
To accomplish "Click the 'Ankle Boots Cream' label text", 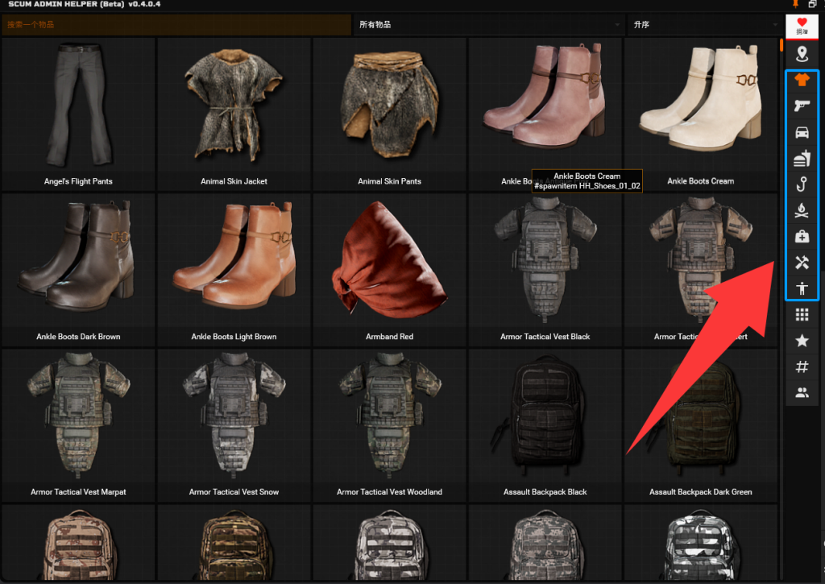I will 700,181.
